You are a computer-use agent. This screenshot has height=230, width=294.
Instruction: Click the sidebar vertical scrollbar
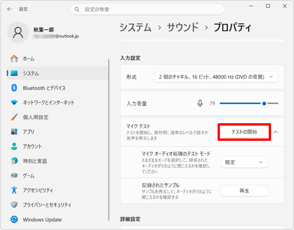click(x=109, y=140)
